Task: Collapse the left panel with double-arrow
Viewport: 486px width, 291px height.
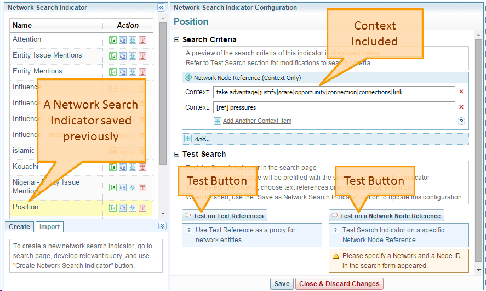Action: pyautogui.click(x=161, y=8)
